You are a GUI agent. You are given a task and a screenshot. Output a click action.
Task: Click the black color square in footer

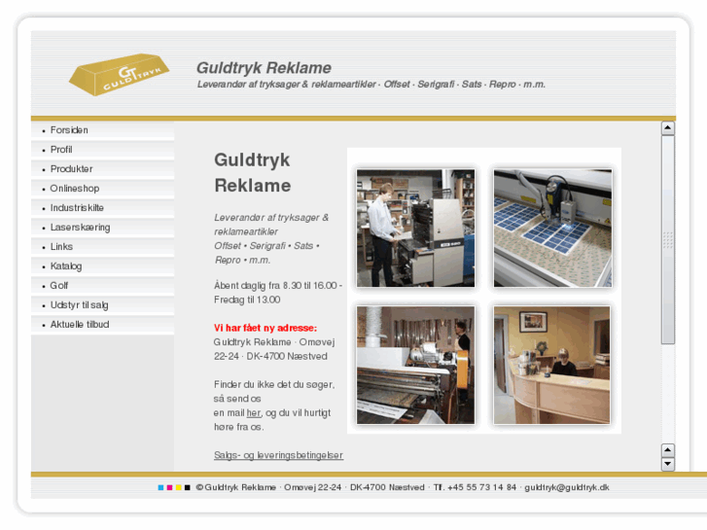tap(188, 487)
